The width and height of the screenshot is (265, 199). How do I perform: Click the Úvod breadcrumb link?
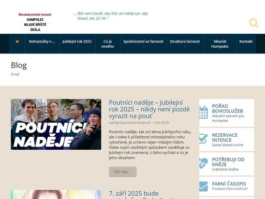point(15,74)
